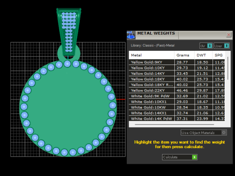Click the horizontal scrollbar under metal list
The height and width of the screenshot is (176, 235).
click(174, 124)
